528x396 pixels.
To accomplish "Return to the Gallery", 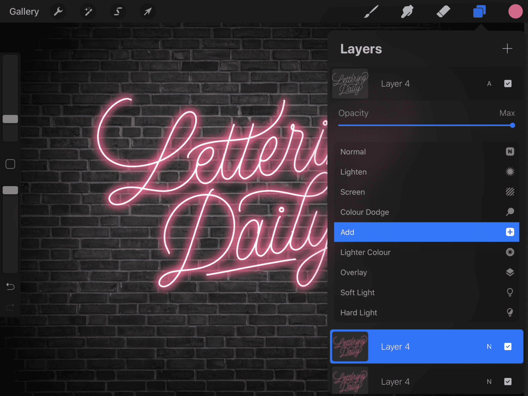I will point(24,12).
